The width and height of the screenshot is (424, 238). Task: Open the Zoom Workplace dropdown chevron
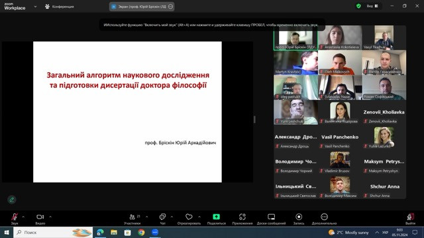tap(35, 7)
